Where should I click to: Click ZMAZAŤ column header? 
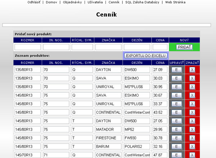192,63
